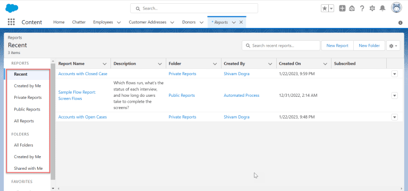408x191 pixels.
Task: Open the notifications bell icon
Action: point(382,8)
